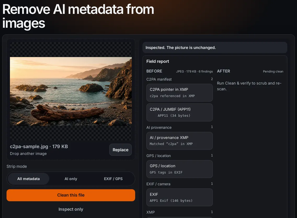Click the AI provenance group heading
297x218 pixels.
pyautogui.click(x=159, y=127)
